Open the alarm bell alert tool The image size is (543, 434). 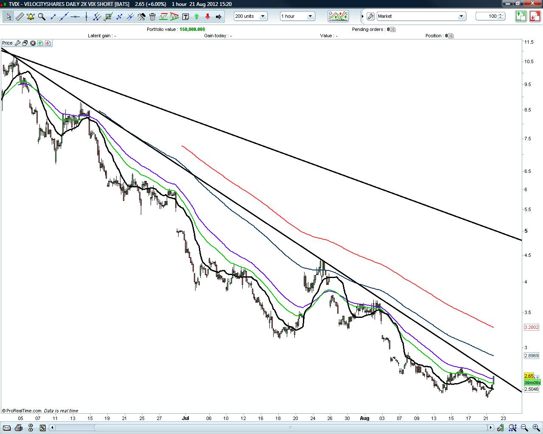tap(31, 17)
